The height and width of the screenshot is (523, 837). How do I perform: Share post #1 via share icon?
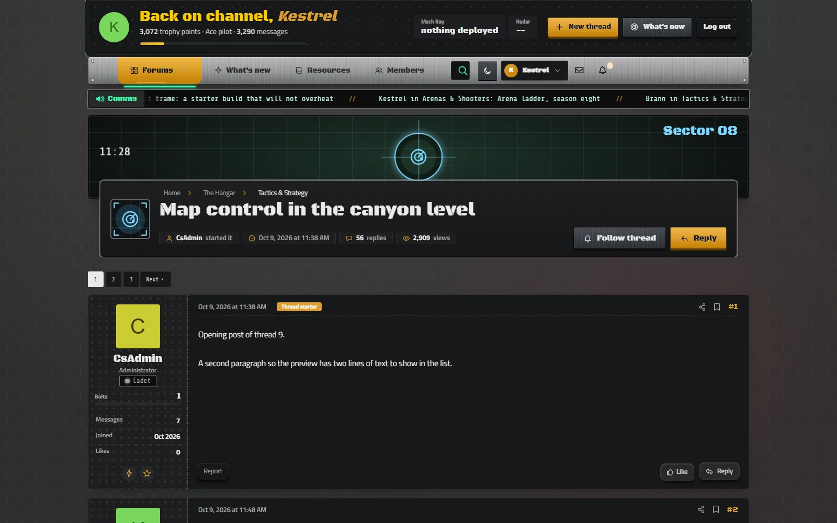click(x=702, y=307)
